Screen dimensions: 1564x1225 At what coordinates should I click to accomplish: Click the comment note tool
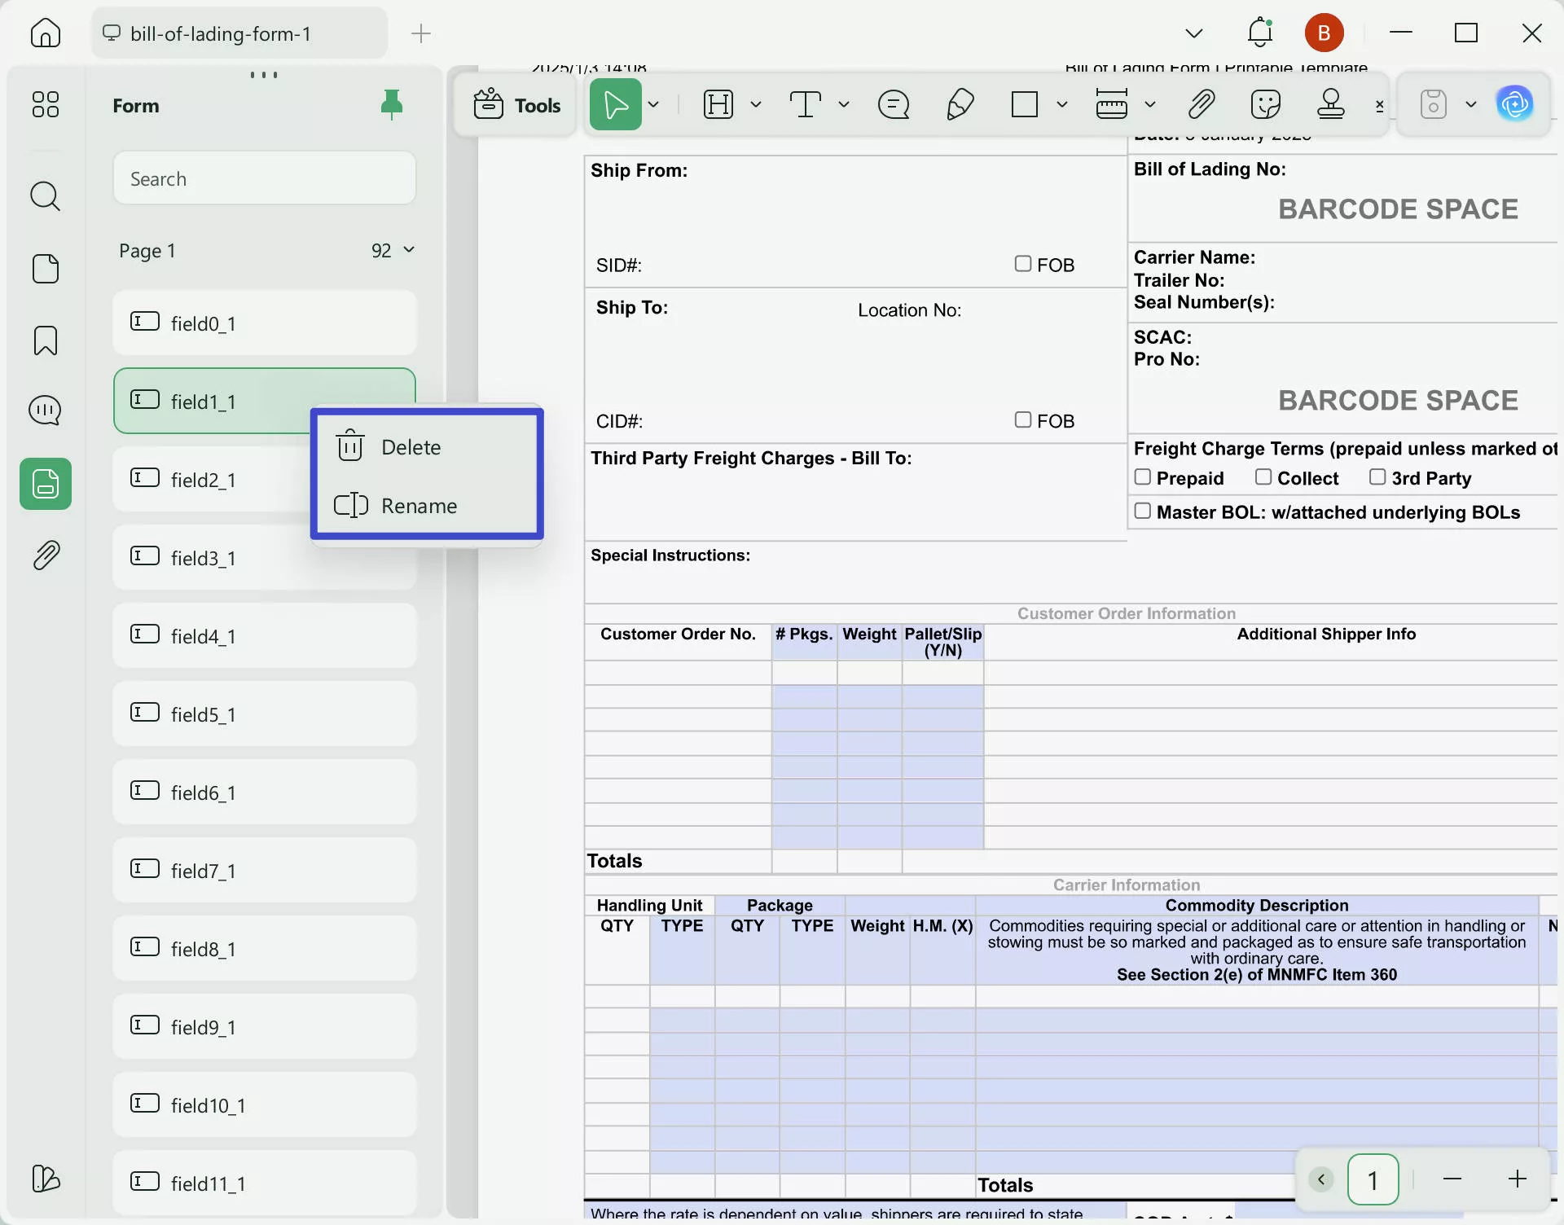point(894,104)
